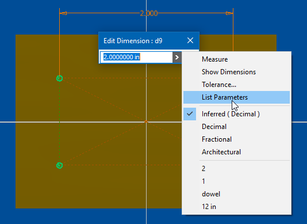Choose Measure from the flyout menu

(x=236, y=59)
